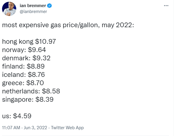Click the blue verified badge next to ian bremmer
Viewport: 174px width, 136px height.
(x=49, y=6)
